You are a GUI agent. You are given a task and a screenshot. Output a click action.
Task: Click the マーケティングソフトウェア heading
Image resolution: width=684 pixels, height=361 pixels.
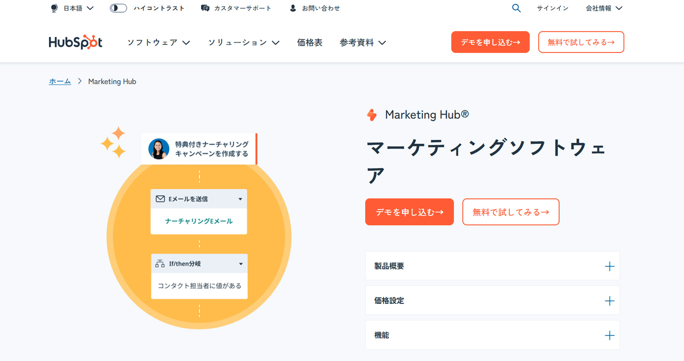pos(486,161)
